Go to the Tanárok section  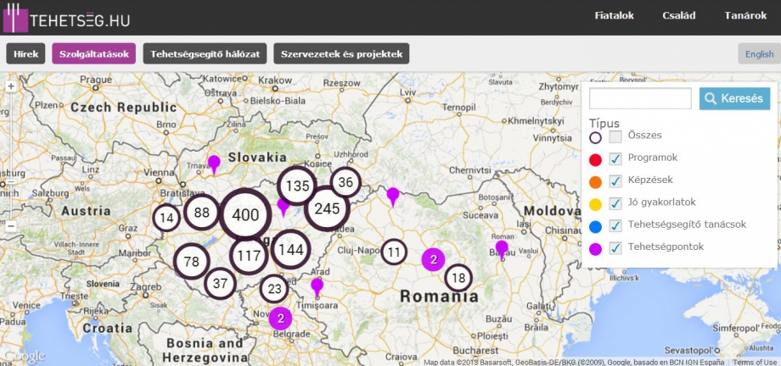tap(745, 15)
